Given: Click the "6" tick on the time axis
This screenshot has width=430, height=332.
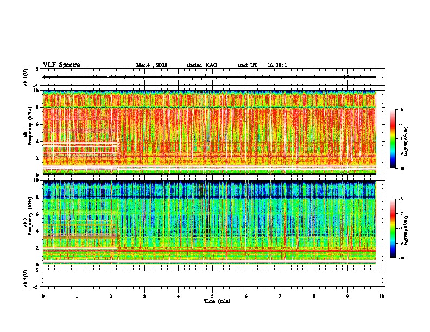Looking at the screenshot, I should (x=246, y=296).
